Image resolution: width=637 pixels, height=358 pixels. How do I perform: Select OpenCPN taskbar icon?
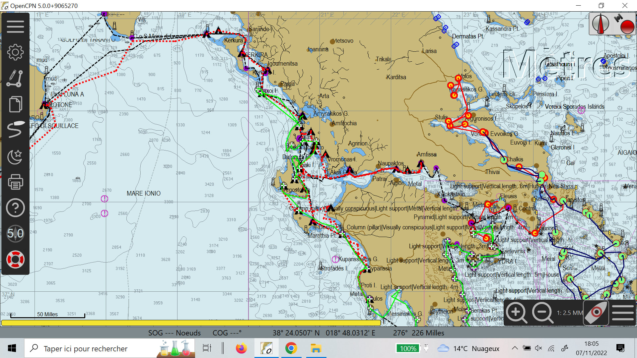click(266, 348)
